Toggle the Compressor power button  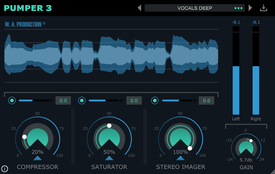click(x=12, y=100)
